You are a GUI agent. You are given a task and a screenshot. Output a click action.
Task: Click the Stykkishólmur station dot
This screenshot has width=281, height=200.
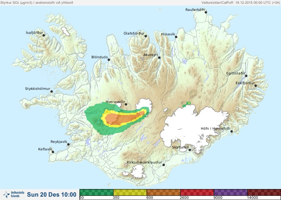(52, 92)
